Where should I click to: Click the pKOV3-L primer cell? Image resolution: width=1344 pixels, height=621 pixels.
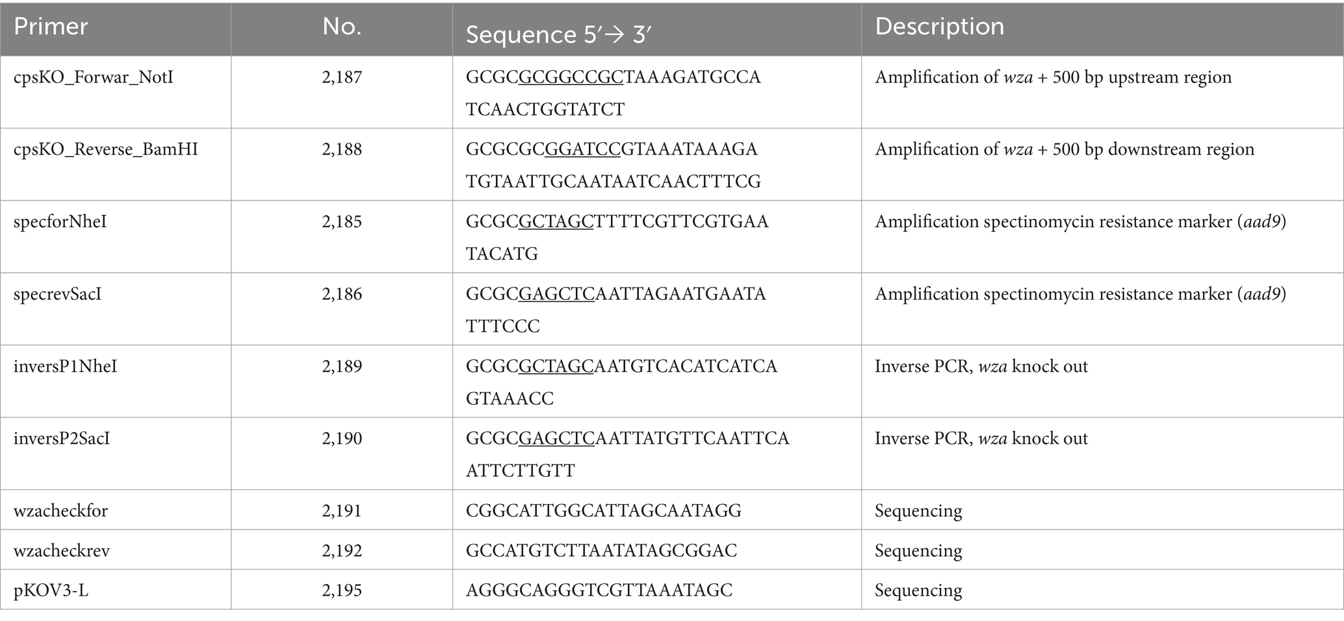[51, 591]
